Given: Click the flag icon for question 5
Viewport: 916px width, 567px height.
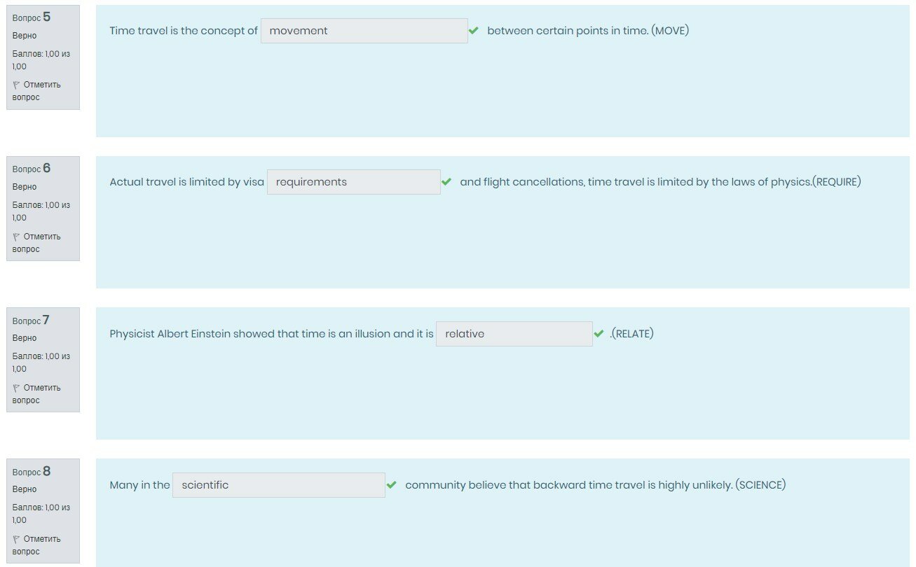Looking at the screenshot, I should (x=16, y=85).
